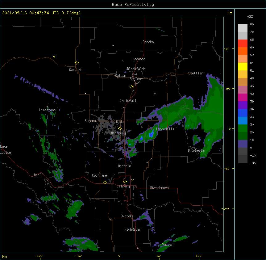Select the RedDeer city label
This screenshot has width=266, height=260.
point(136,79)
